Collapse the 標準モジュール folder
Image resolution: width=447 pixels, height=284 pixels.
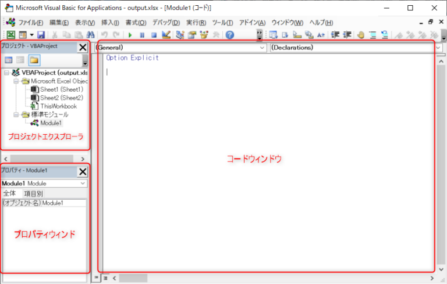(17, 115)
